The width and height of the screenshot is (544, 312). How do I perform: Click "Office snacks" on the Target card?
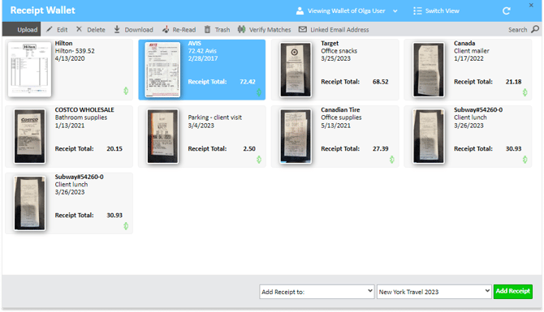click(339, 51)
